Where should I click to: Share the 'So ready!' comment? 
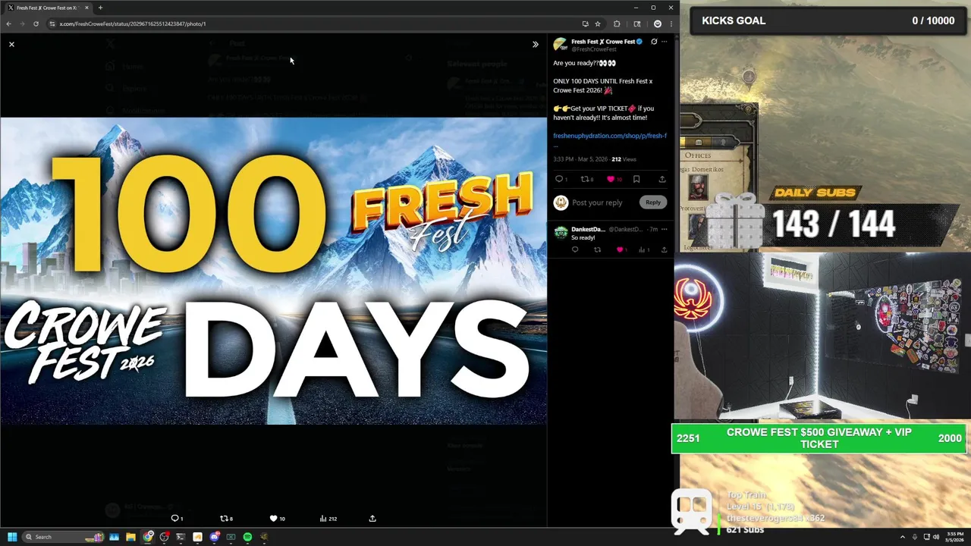[x=664, y=249]
